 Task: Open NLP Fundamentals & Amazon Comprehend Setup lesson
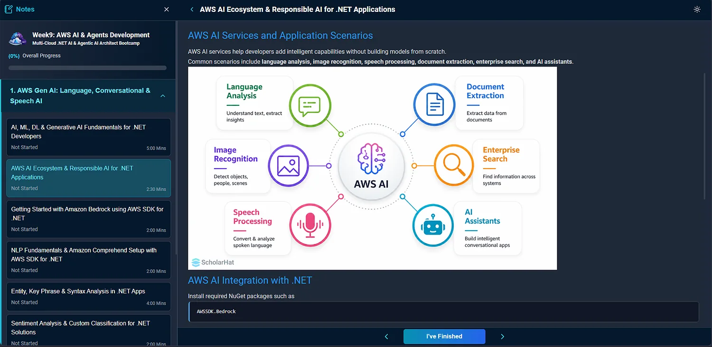[88, 260]
